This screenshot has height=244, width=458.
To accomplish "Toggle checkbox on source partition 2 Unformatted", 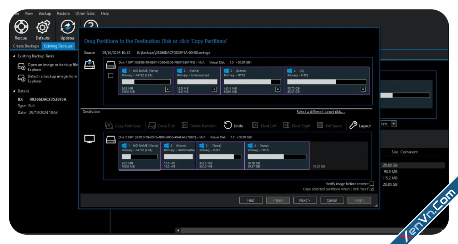I will [x=214, y=90].
